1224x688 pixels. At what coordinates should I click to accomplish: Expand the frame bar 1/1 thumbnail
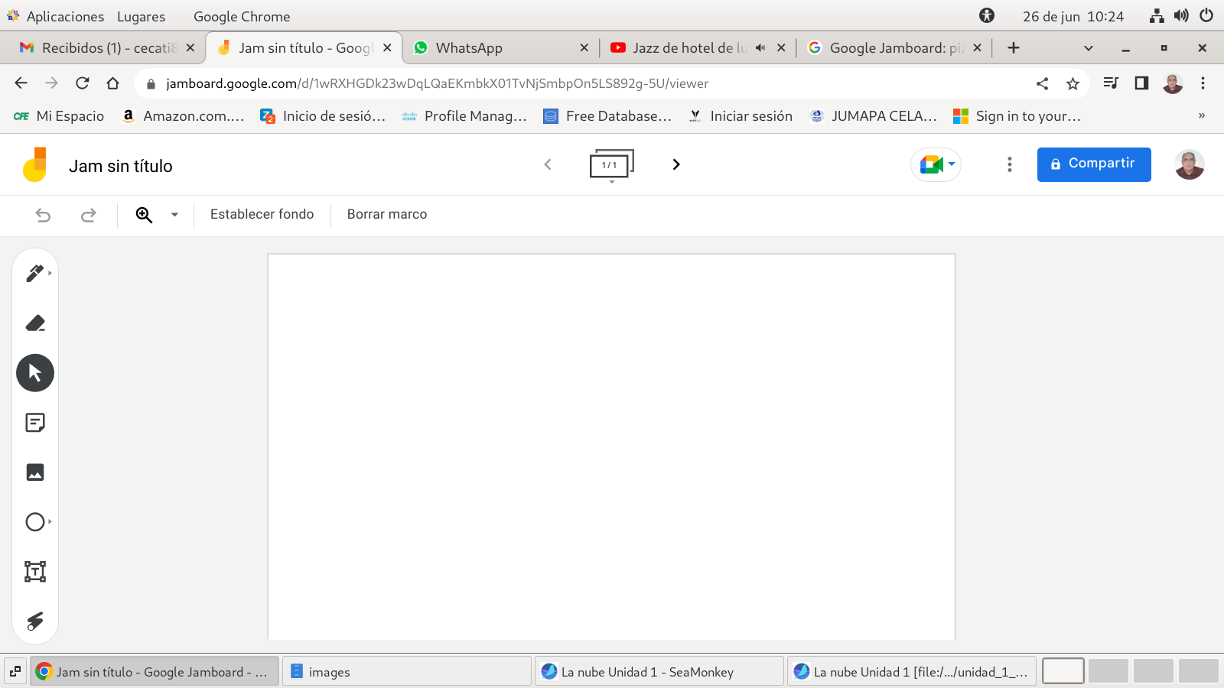610,165
